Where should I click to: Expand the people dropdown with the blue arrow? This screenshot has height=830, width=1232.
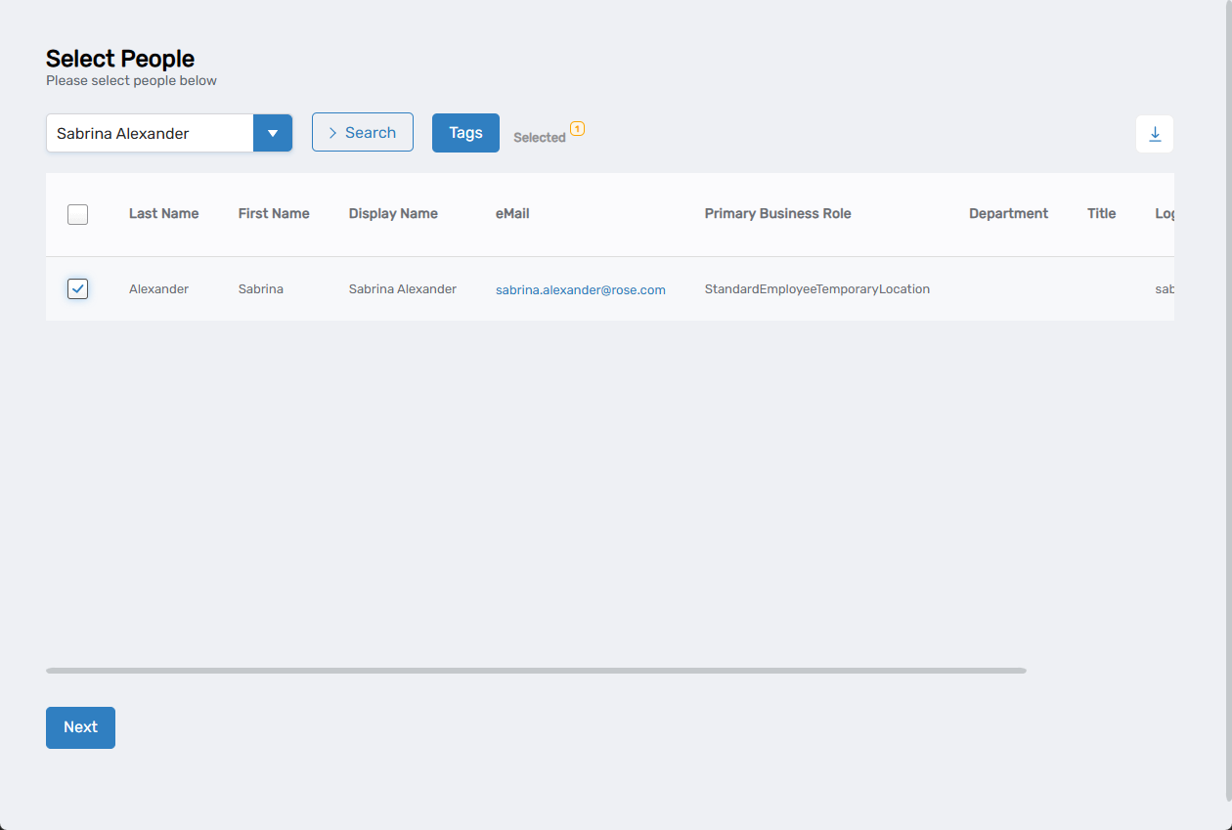273,133
